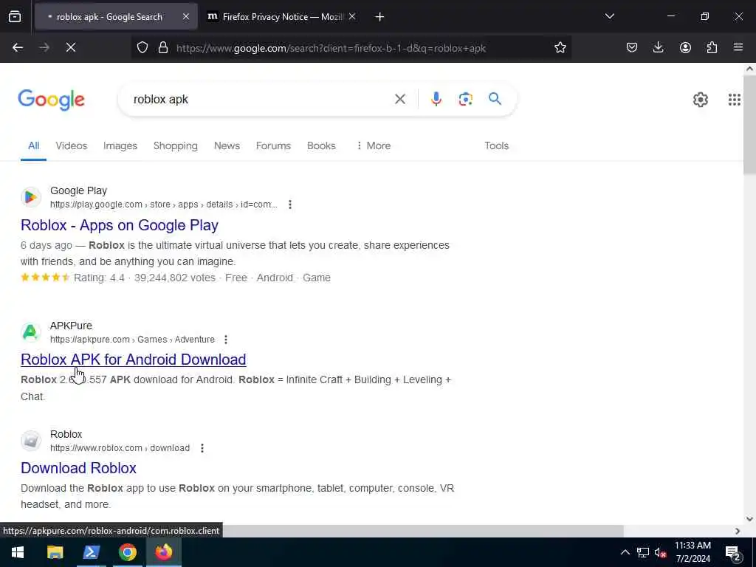Screen dimensions: 756x567
Task: Click www.roblox.com download breadcrumb URL
Action: (120, 448)
